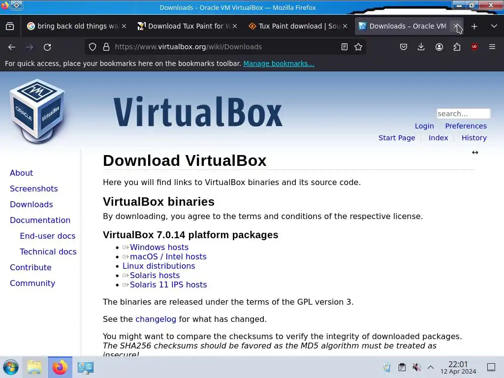
Task: Close the Tux Paint SourceForge tab
Action: (x=345, y=27)
